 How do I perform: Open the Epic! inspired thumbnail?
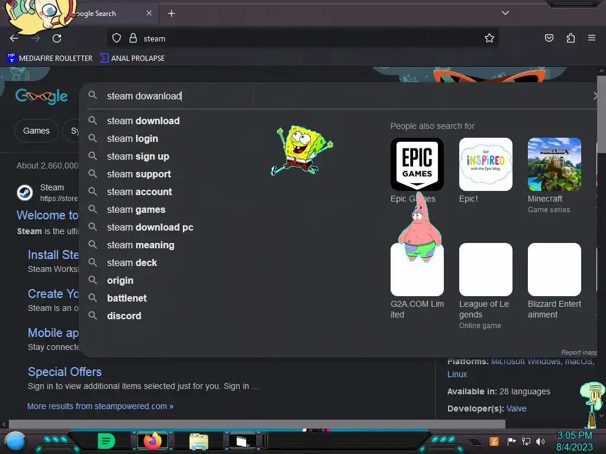486,164
